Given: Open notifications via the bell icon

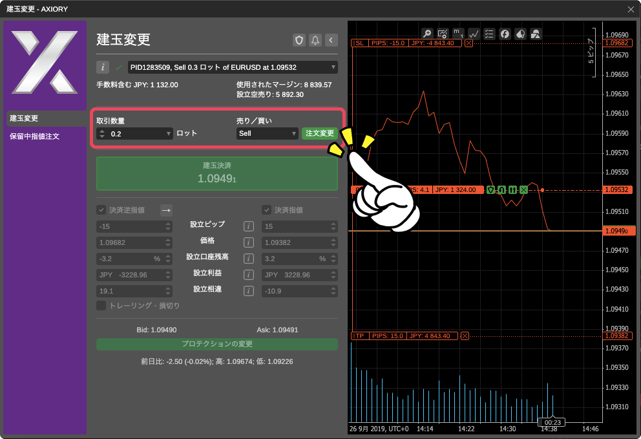Looking at the screenshot, I should click(x=315, y=40).
